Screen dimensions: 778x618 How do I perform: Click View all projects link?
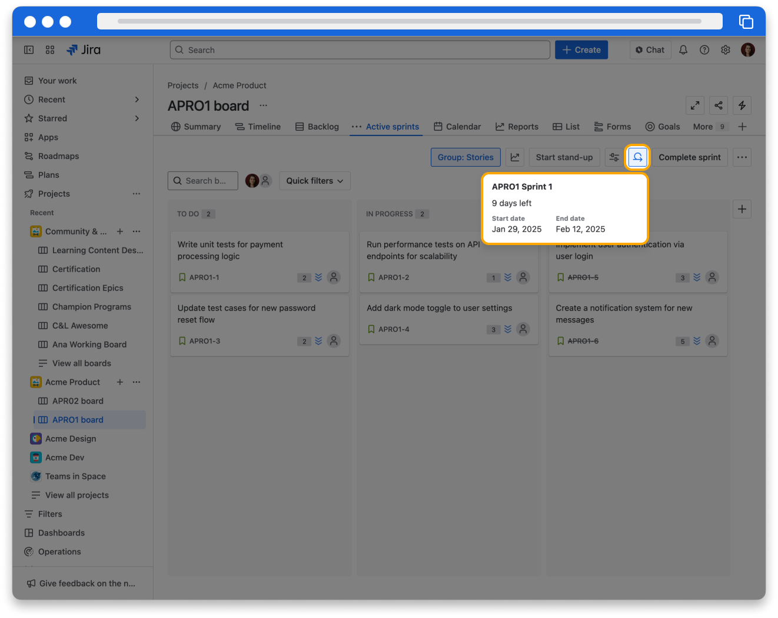click(x=77, y=495)
